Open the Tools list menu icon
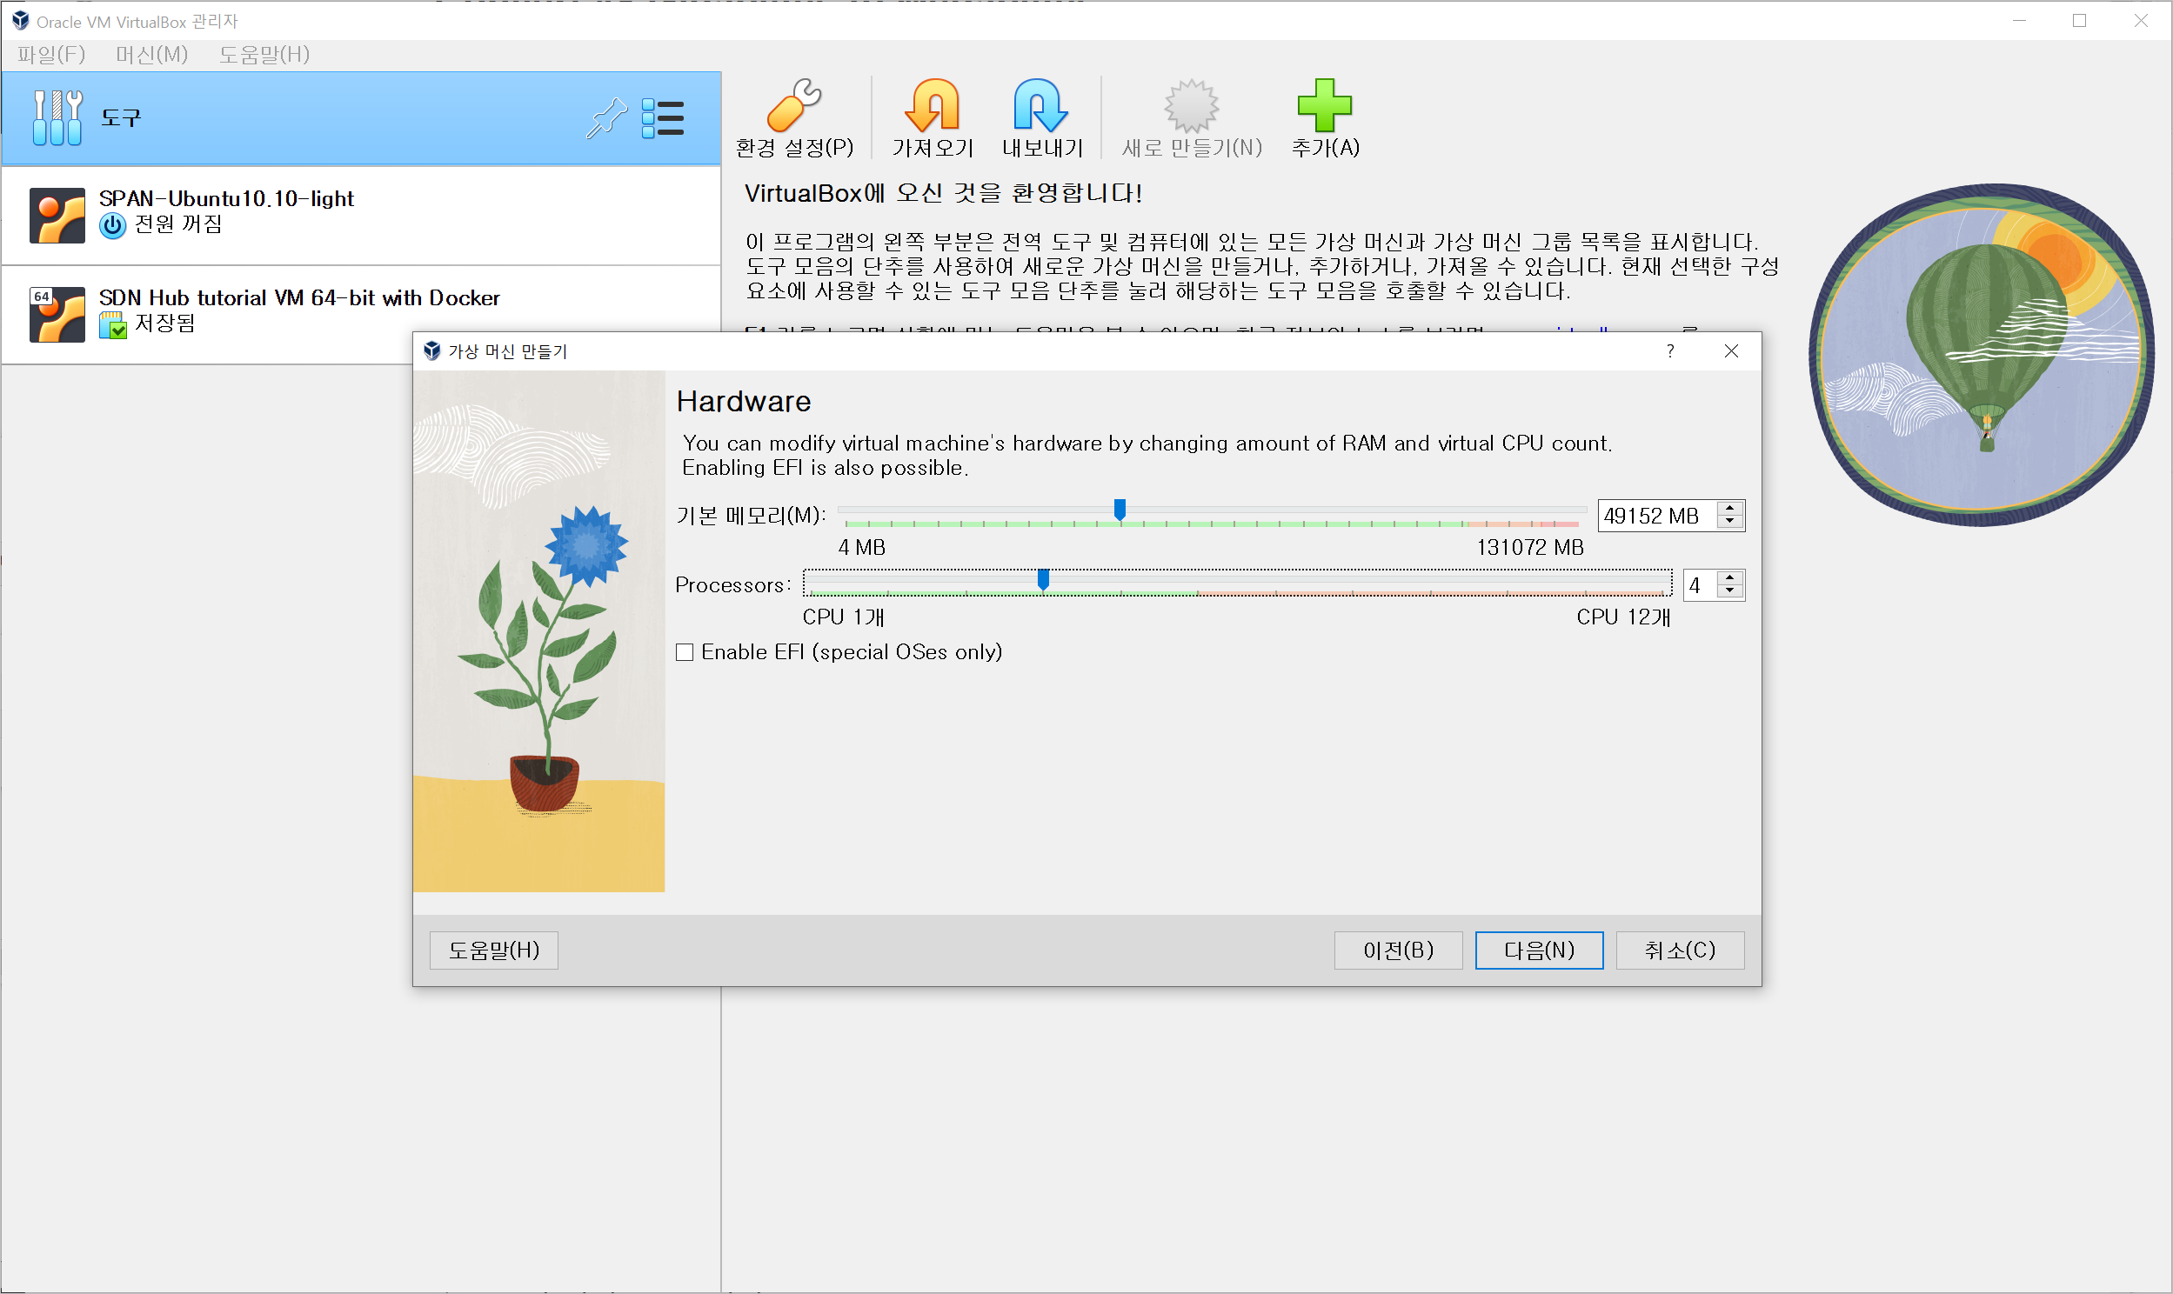The width and height of the screenshot is (2173, 1294). [x=663, y=117]
